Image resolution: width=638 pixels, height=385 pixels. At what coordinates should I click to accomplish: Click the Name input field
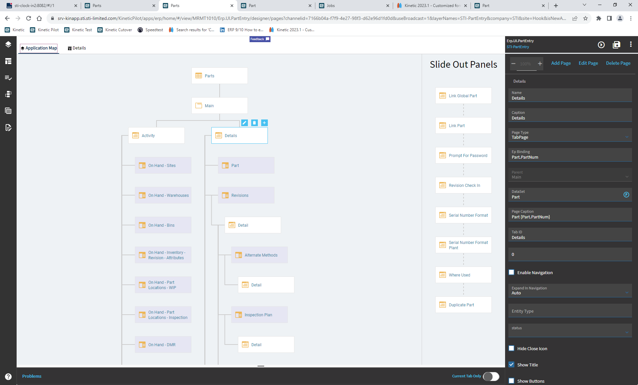point(570,95)
